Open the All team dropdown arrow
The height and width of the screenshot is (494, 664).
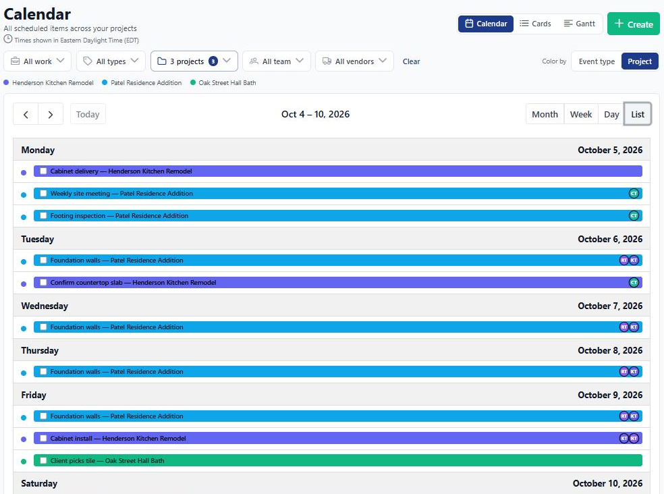point(300,61)
